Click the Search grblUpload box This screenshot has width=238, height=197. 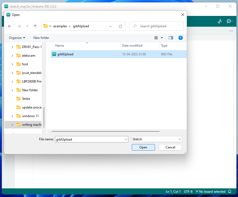point(156,26)
